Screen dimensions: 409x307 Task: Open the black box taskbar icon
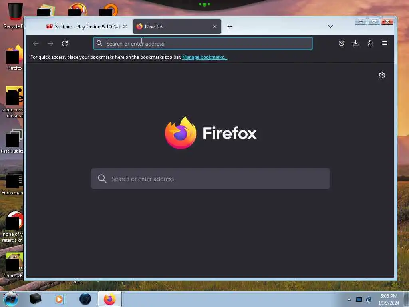(x=35, y=299)
